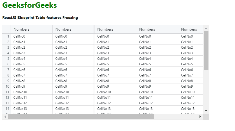
Task: Click the horizontal scrollbar left arrow
Action: [5, 117]
